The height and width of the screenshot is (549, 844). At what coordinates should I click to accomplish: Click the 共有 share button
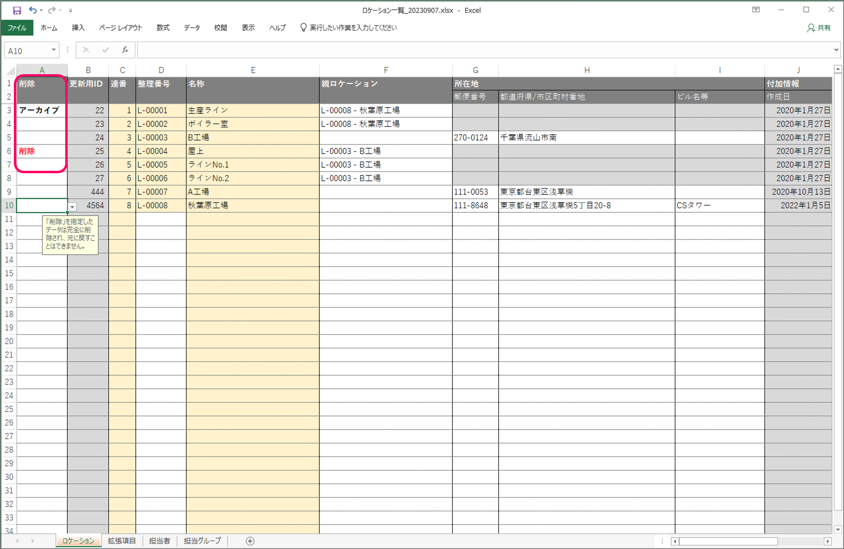pyautogui.click(x=819, y=28)
